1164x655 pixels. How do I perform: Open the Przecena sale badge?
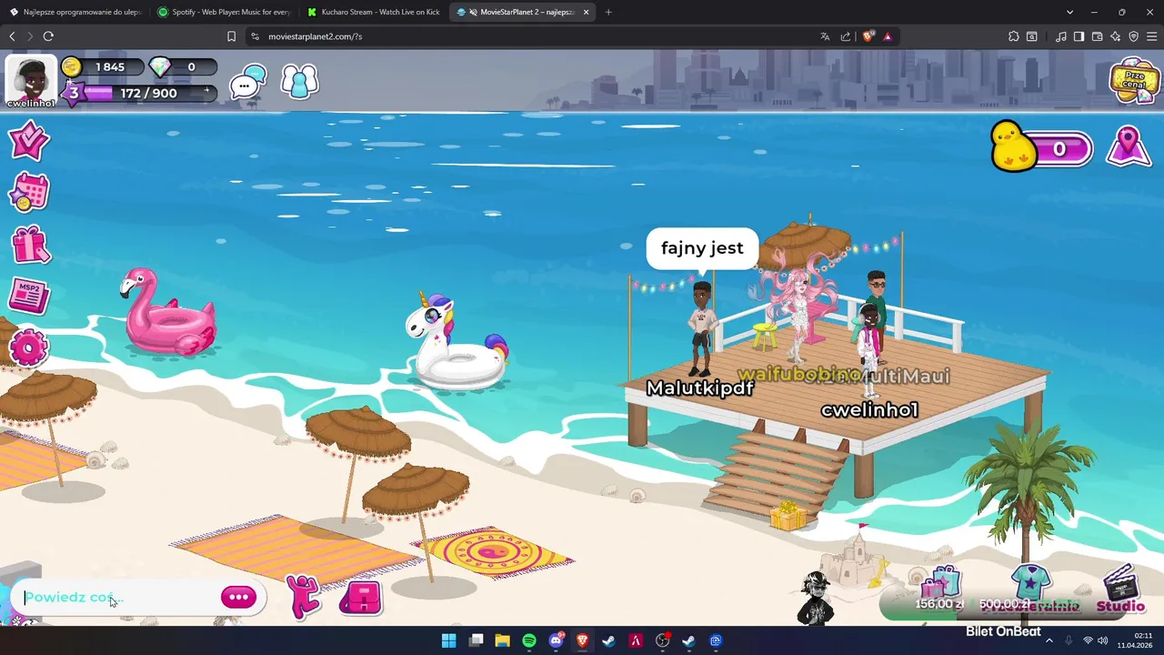pyautogui.click(x=1135, y=81)
